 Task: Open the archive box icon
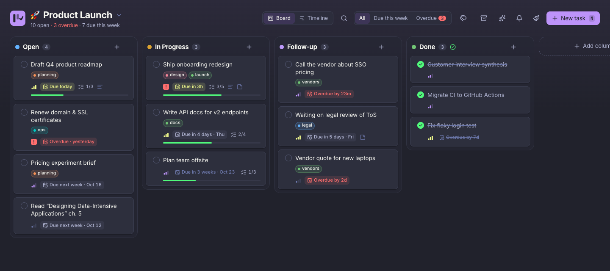483,18
